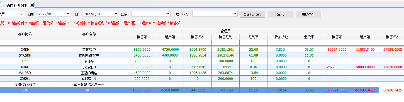Click the 折扣折让 column header
This screenshot has width=404, height=102.
coord(281,37)
